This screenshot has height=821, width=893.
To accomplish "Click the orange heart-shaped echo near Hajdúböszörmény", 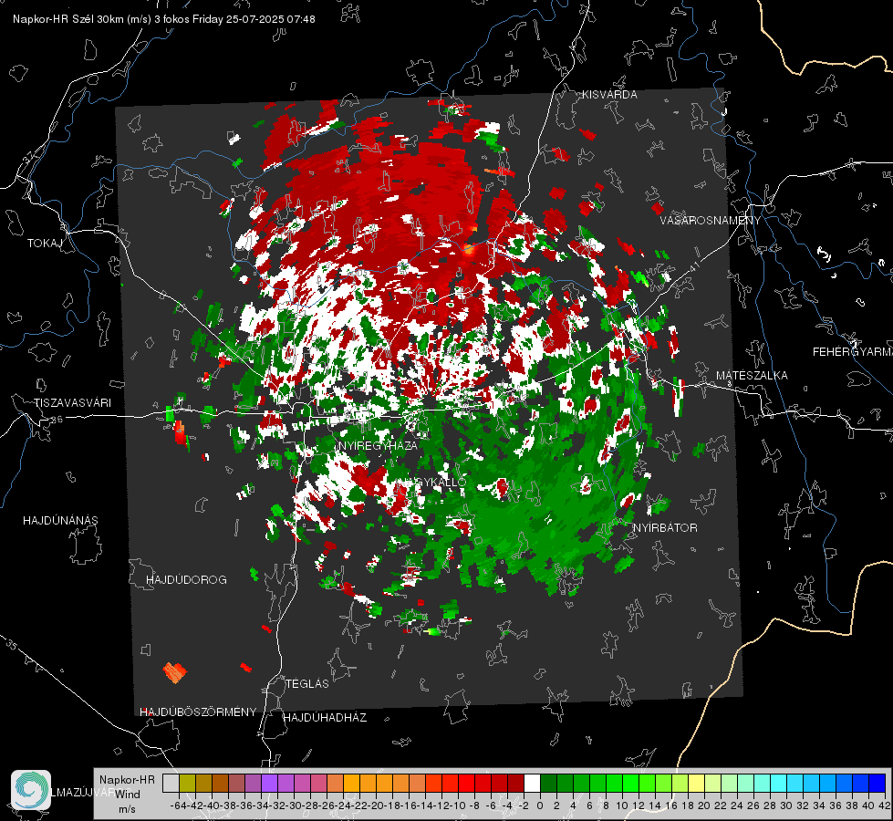I will tap(175, 672).
